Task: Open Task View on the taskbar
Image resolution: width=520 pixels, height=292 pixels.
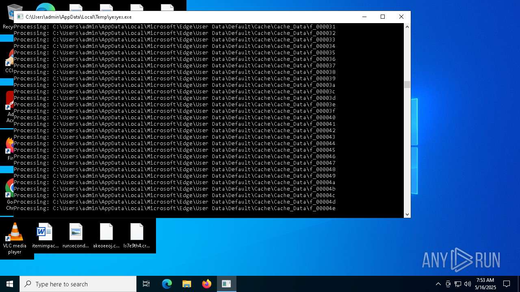Action: click(146, 284)
